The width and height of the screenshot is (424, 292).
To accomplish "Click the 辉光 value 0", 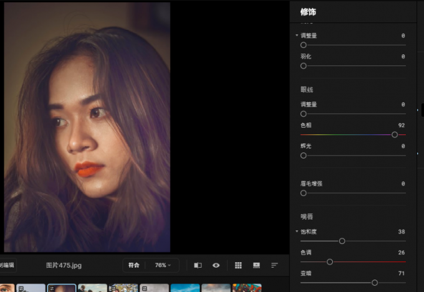I will [x=403, y=146].
